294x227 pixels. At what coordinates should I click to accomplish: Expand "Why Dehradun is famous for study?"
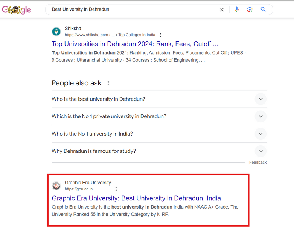click(x=260, y=151)
